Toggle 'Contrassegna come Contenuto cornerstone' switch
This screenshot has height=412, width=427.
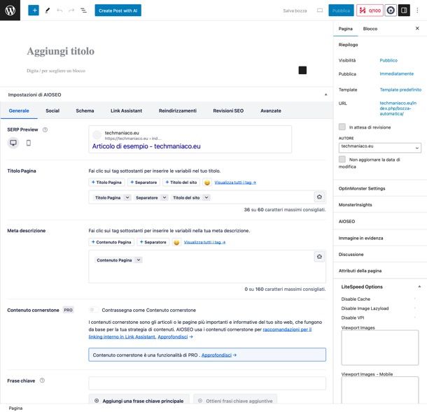pyautogui.click(x=94, y=310)
